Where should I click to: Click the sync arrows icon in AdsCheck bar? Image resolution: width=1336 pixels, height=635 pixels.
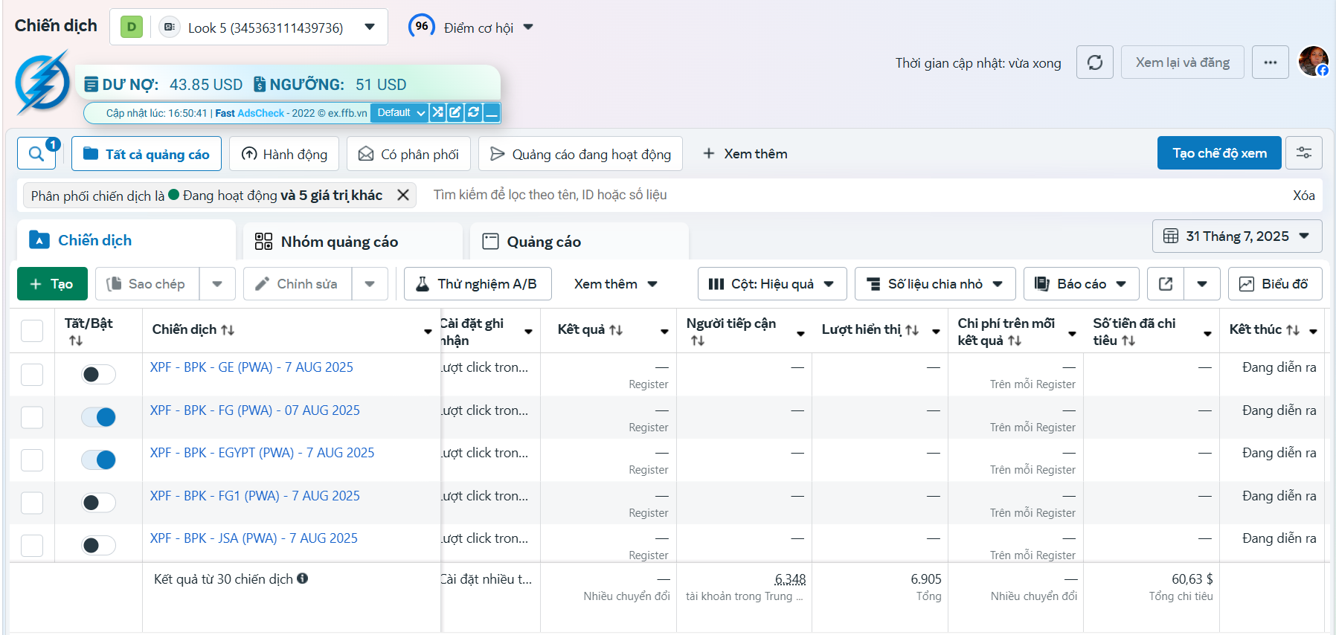coord(473,113)
